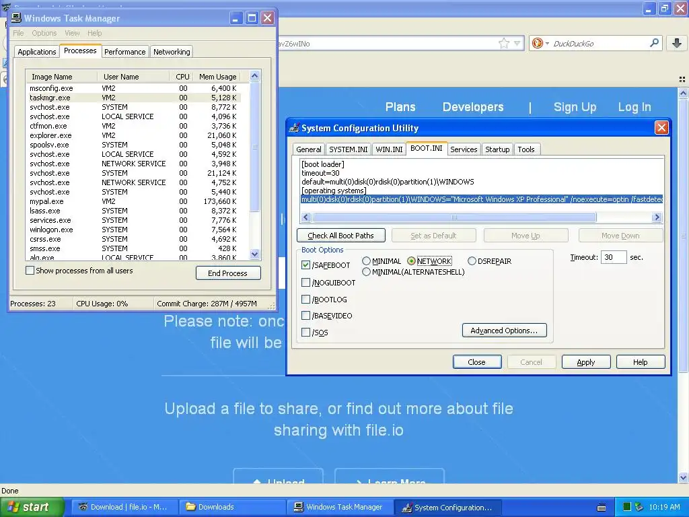689x517 pixels.
Task: Click the network tray icon
Action: coord(639,507)
